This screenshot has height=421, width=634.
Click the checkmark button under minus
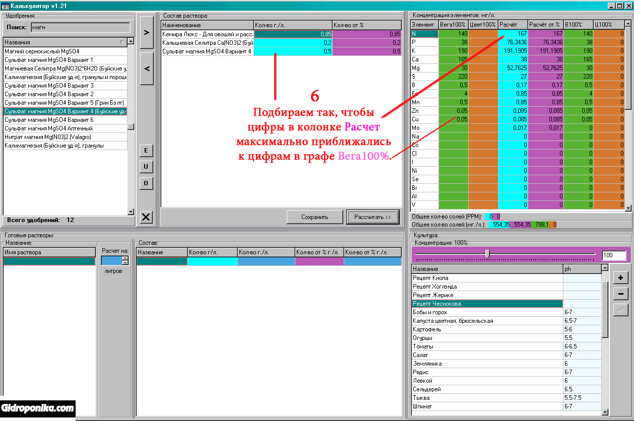pyautogui.click(x=621, y=310)
